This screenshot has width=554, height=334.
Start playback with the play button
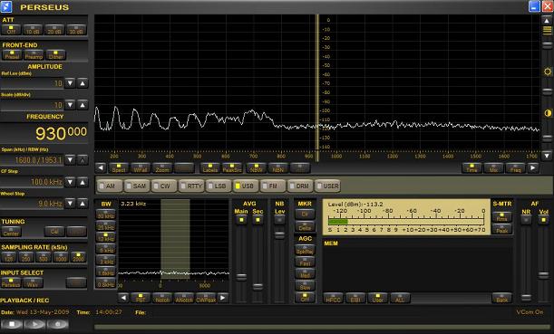coord(34,324)
